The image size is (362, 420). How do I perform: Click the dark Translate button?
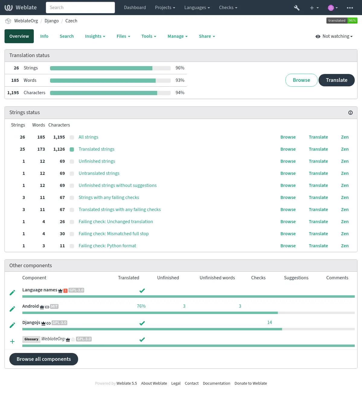click(x=337, y=80)
